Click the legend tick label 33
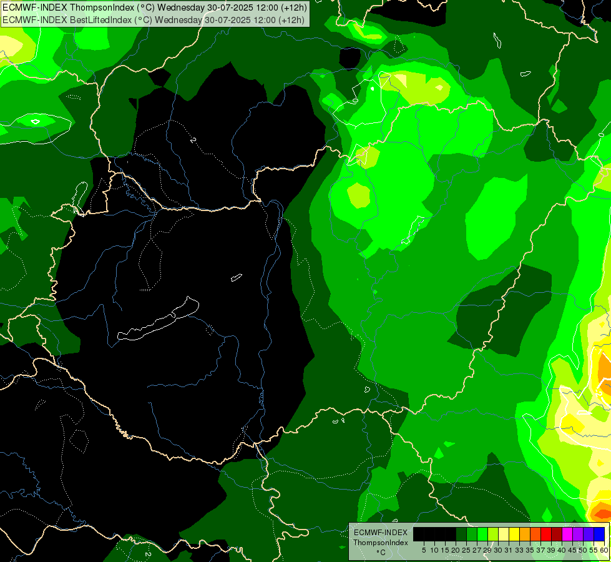Screen dimensions: 611x562 point(520,550)
